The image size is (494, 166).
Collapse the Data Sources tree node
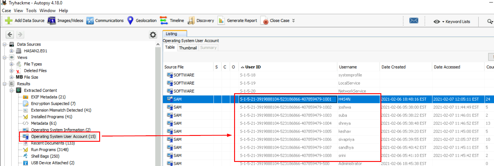5,44
